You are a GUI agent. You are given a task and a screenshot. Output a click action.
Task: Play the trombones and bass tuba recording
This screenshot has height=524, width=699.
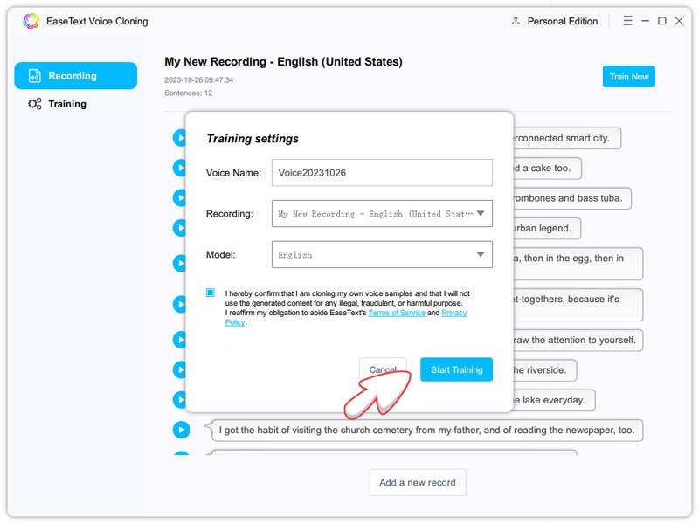[180, 198]
